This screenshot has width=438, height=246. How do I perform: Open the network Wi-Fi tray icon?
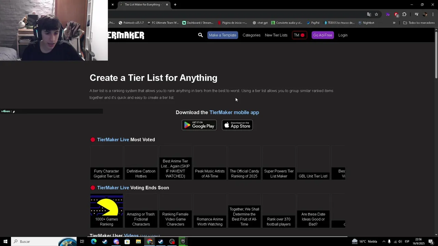395,242
